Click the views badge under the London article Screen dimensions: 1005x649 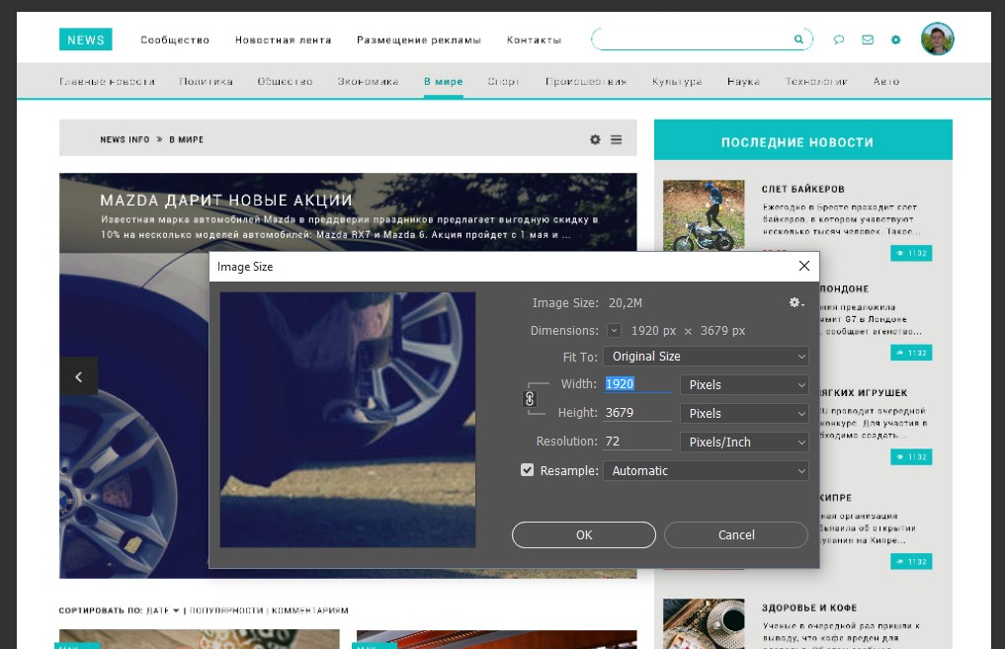[x=911, y=353]
